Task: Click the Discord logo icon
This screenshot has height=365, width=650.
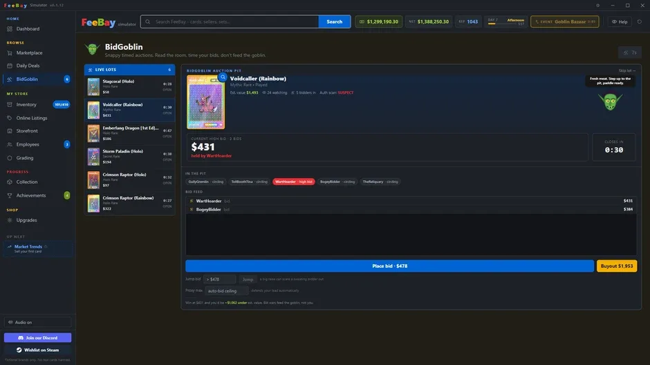Action: [21, 337]
